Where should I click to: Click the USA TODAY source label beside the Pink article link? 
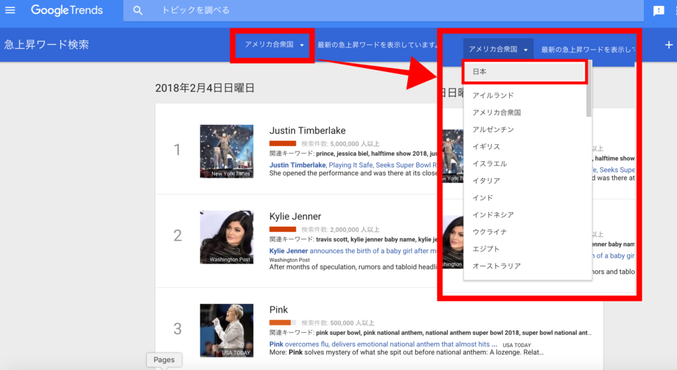tap(517, 345)
